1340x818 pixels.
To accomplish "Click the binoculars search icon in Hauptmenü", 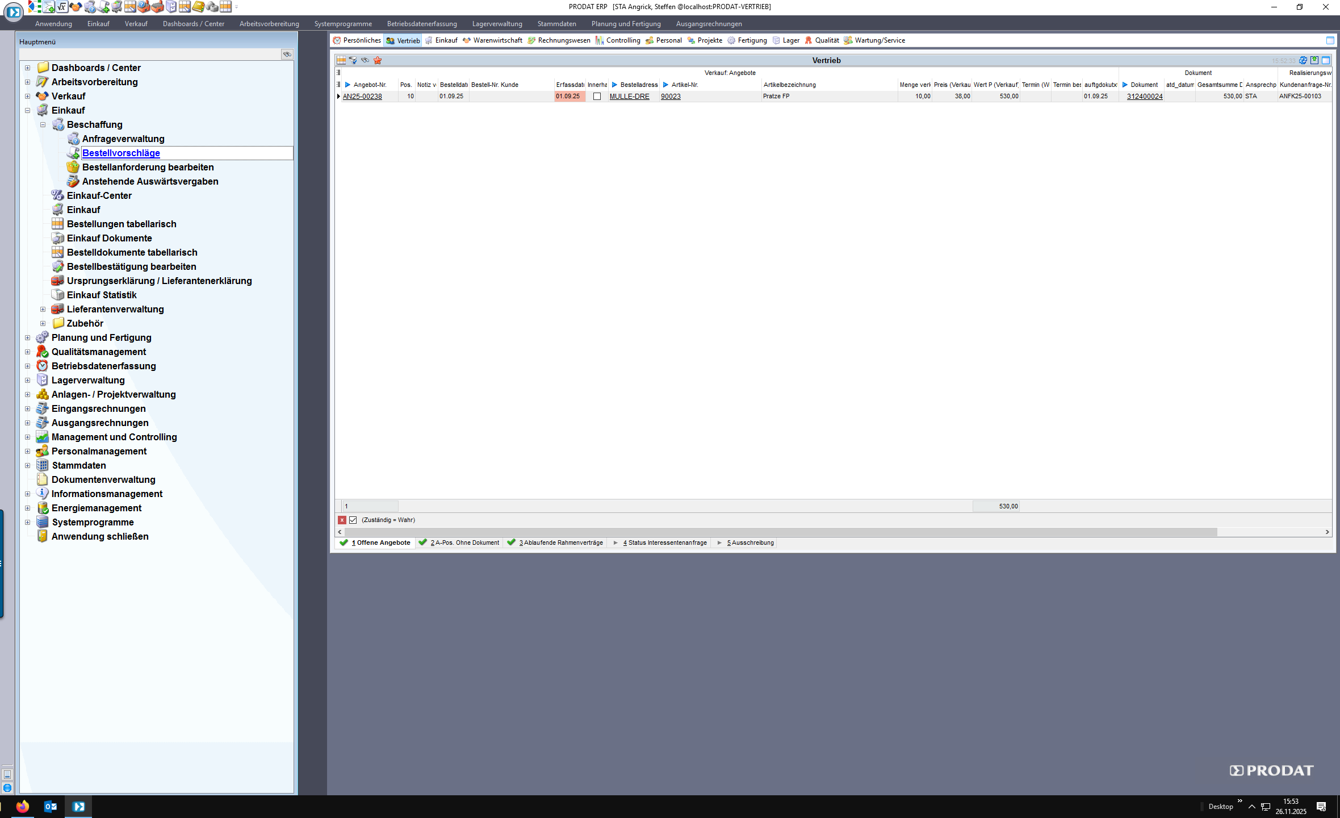I will click(287, 55).
